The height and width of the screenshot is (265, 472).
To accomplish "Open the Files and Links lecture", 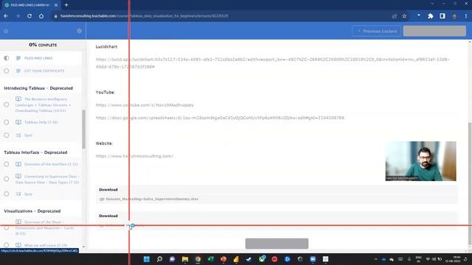I will click(x=38, y=58).
